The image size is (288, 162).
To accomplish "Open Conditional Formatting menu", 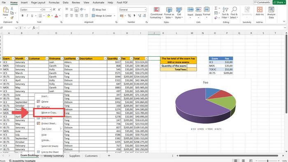I will (x=156, y=13).
